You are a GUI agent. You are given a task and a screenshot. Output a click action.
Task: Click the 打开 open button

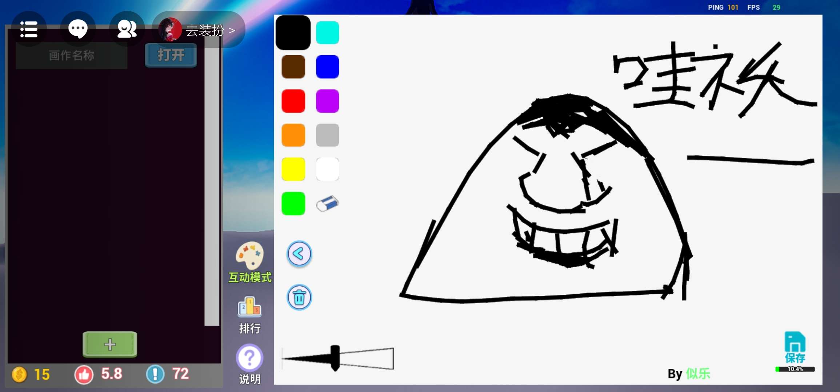[171, 55]
